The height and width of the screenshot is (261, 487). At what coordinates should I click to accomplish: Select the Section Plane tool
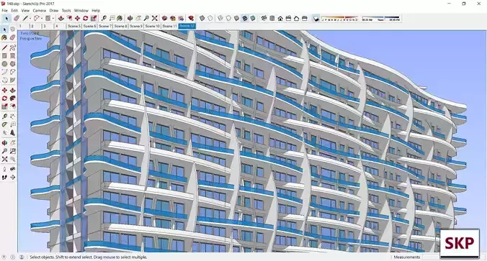pos(12,178)
